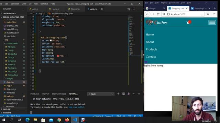Viewport: 220px width, 123px height.
Task: Click the white color swatch in code
Action: pos(51,40)
